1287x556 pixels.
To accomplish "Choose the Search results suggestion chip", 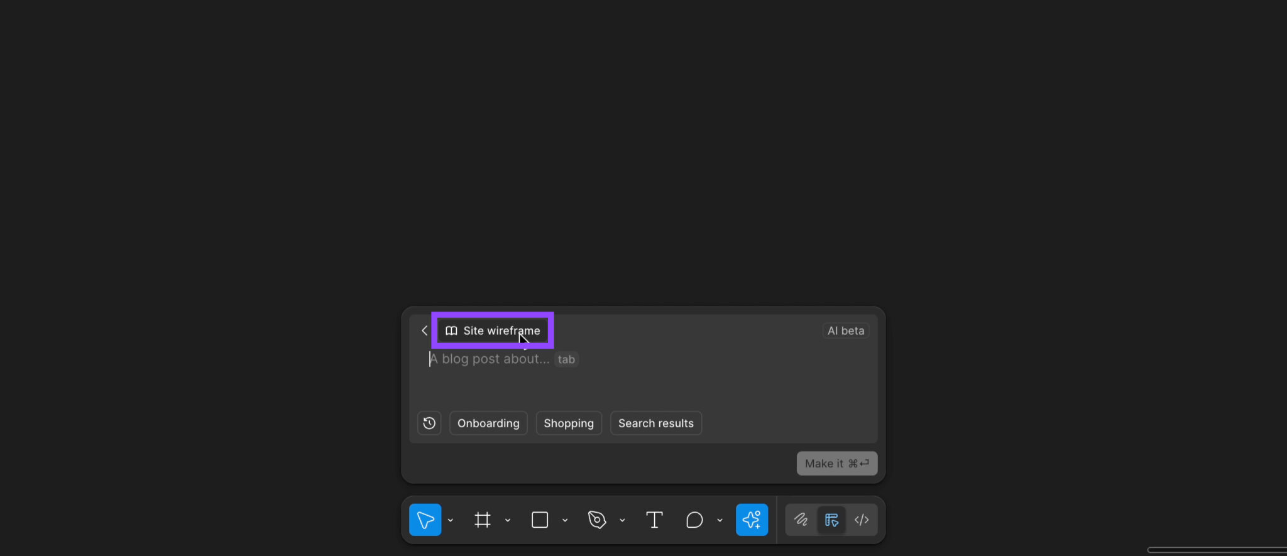I will click(655, 423).
